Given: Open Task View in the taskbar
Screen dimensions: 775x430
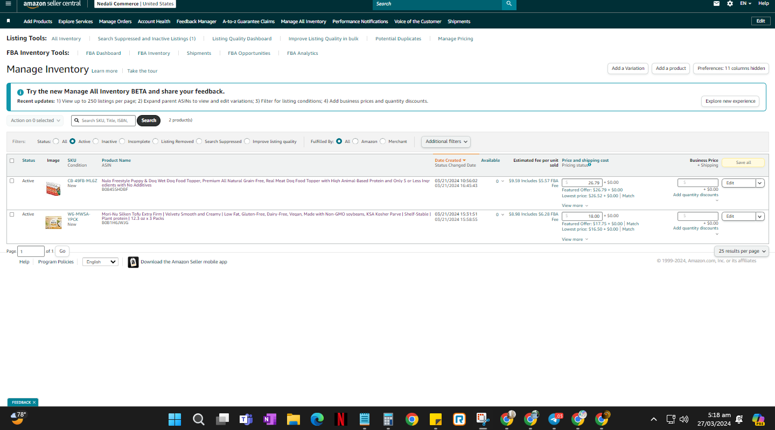Looking at the screenshot, I should (222, 419).
